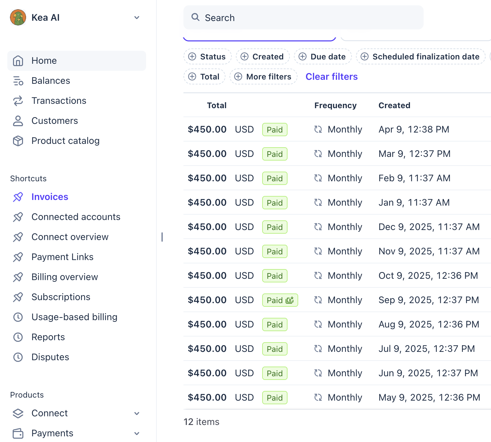Click the Payments wallet icon
The height and width of the screenshot is (442, 491).
click(18, 433)
